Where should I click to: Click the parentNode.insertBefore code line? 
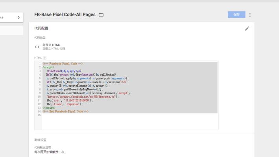click(88, 93)
